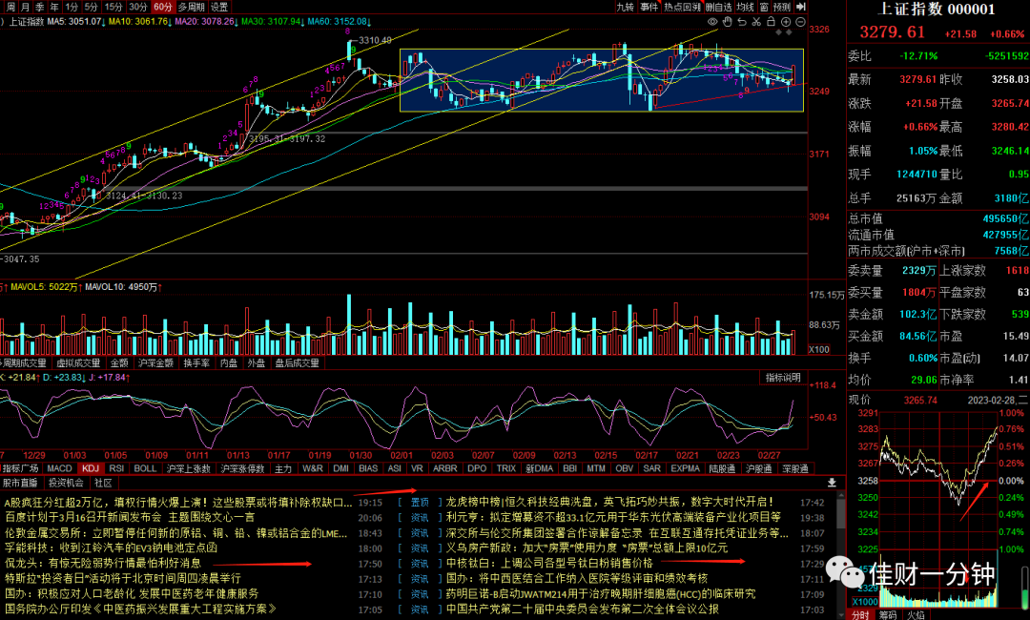Open the 设置 settings menu
1030x620 pixels.
coord(219,7)
